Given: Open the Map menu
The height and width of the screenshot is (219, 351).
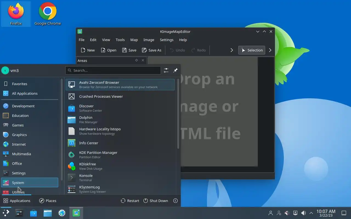Looking at the screenshot, I should 134,40.
